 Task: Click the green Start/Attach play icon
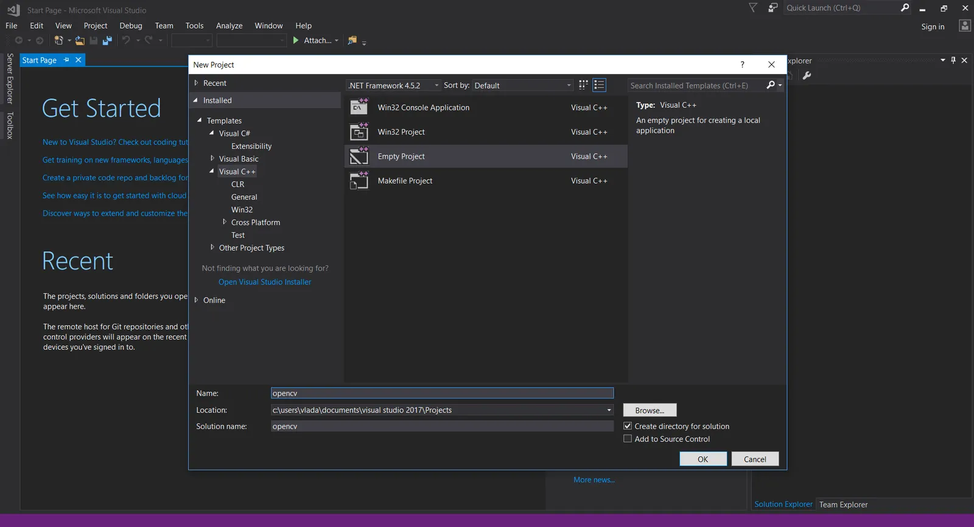pos(296,40)
